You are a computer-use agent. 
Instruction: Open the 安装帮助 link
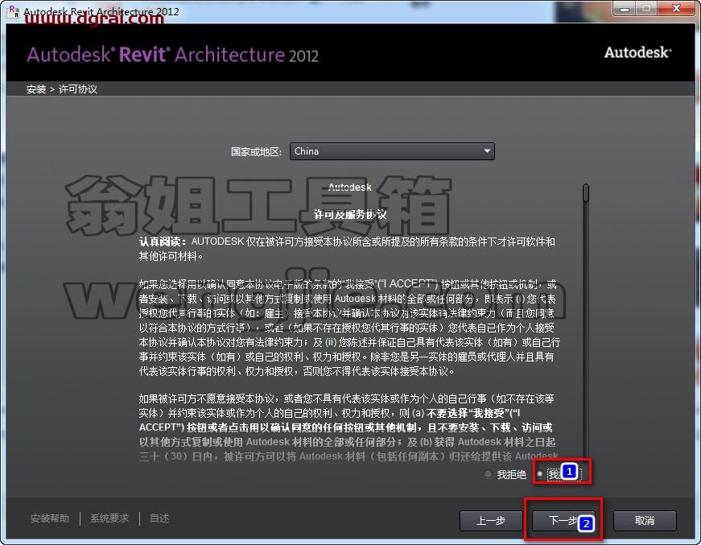(50, 518)
